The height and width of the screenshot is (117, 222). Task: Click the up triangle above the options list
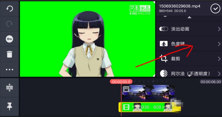tap(190, 17)
